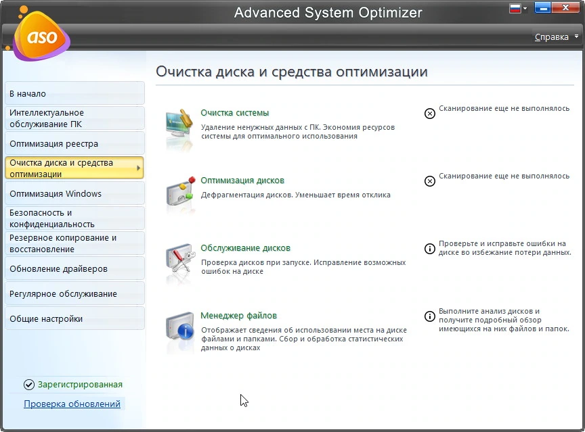Click Проверка обновлений link
Screen dimensions: 585x432
(72, 404)
